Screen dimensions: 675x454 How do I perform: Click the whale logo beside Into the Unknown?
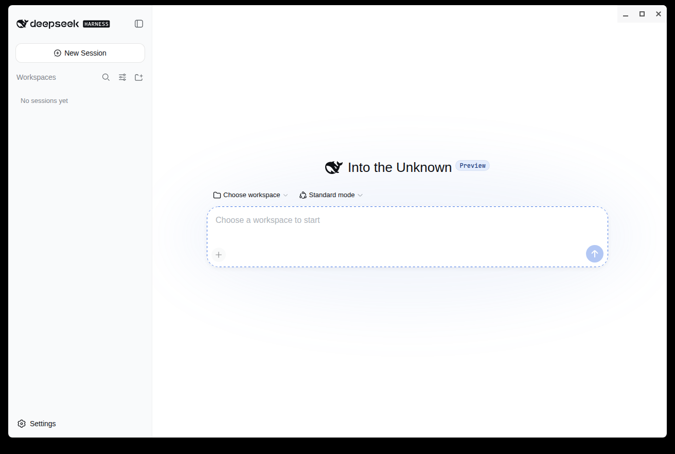334,167
